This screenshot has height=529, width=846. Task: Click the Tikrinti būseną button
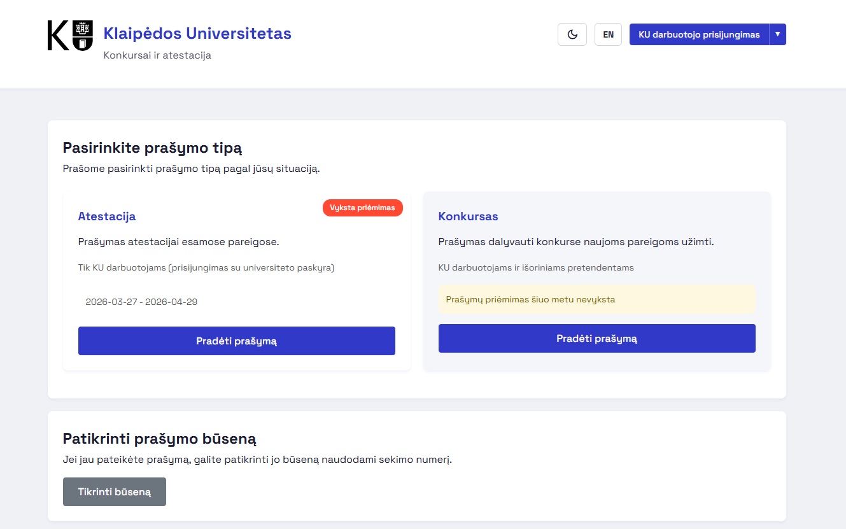[115, 491]
